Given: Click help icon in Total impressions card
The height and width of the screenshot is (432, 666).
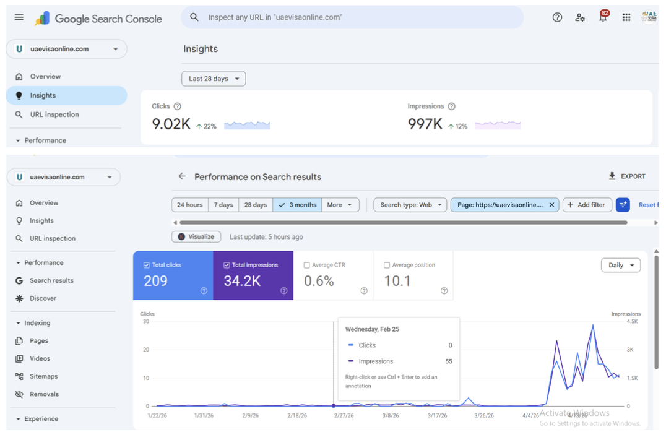Looking at the screenshot, I should click(283, 290).
